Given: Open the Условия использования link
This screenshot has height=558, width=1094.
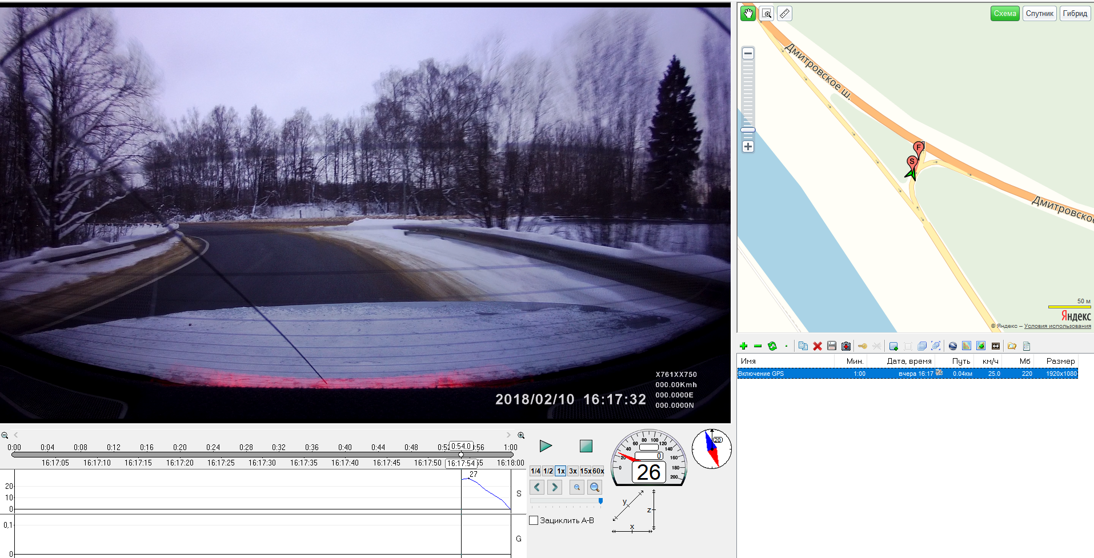Looking at the screenshot, I should point(1057,326).
